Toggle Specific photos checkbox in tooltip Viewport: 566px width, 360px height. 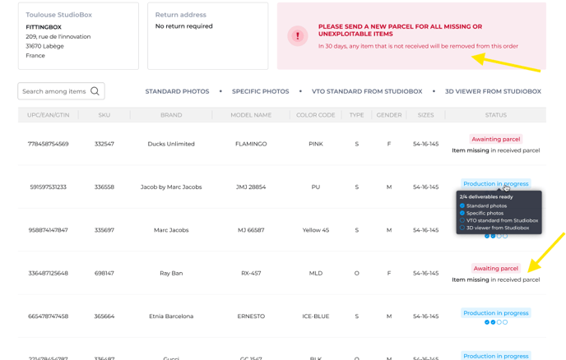pos(462,213)
